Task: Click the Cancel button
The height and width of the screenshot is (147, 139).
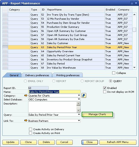Action: click(x=64, y=142)
